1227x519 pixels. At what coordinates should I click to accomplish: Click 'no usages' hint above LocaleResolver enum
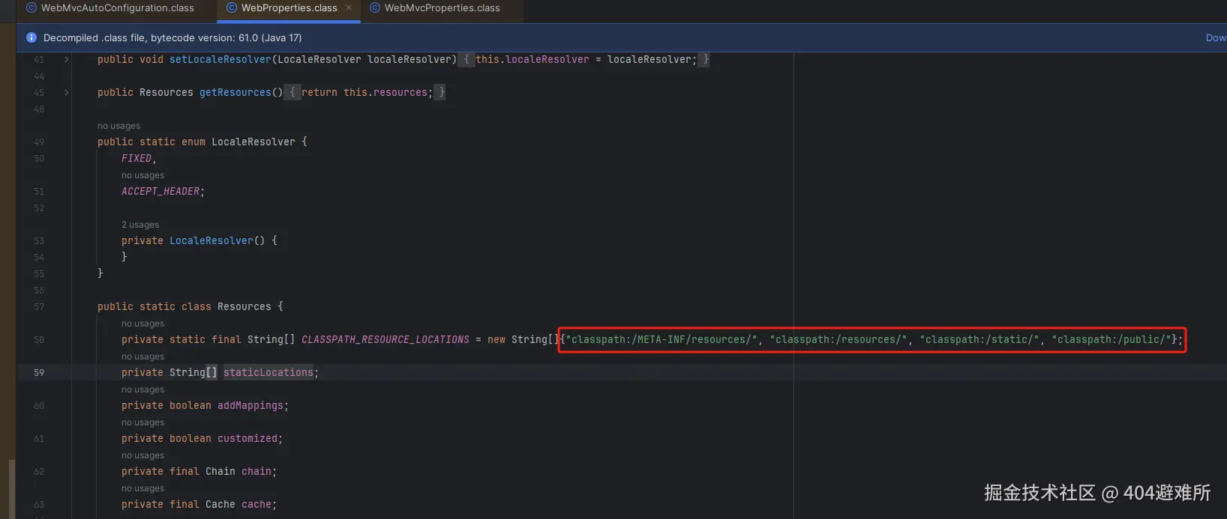click(118, 126)
